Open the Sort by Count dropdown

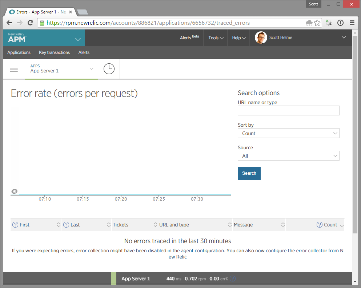click(288, 133)
